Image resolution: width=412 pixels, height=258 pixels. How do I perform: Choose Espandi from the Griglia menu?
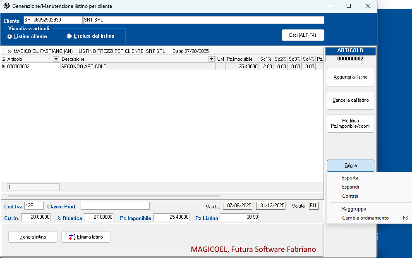[x=350, y=187]
